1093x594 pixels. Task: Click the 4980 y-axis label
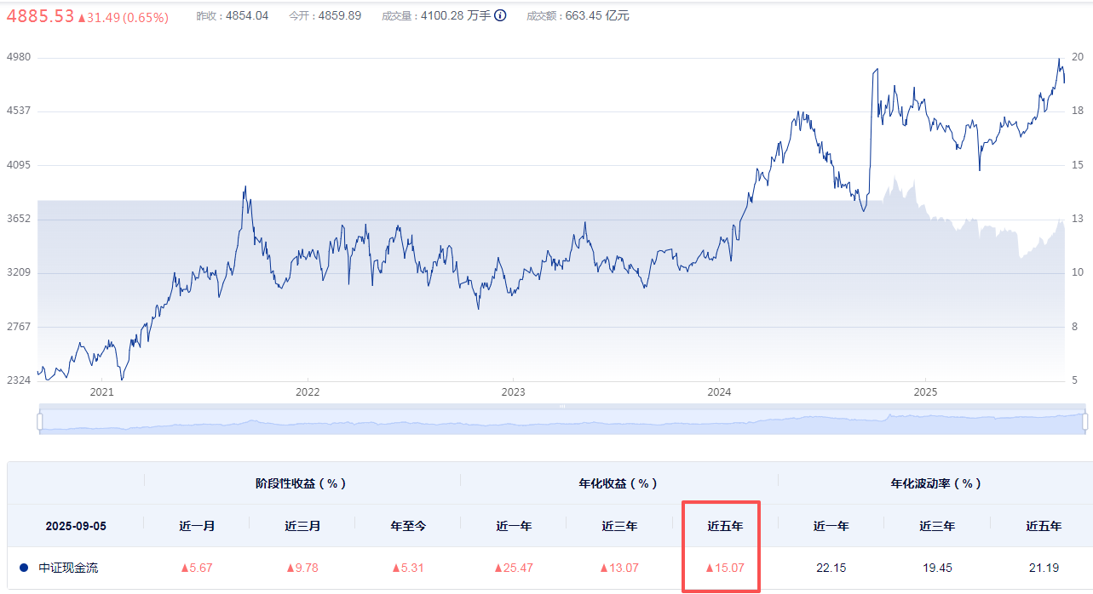[x=19, y=57]
